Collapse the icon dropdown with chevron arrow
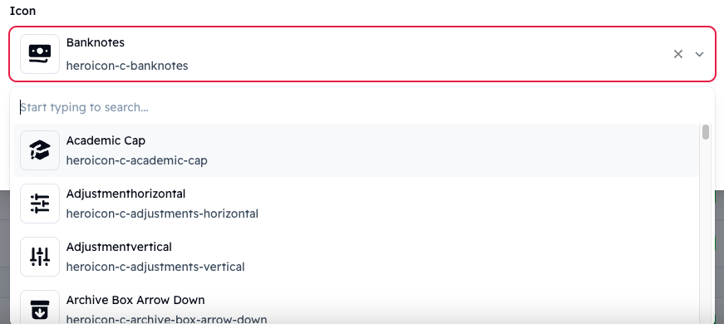Image resolution: width=724 pixels, height=324 pixels. tap(700, 55)
